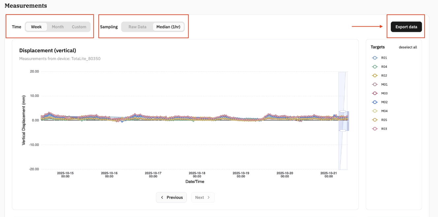Select Raw Data sampling option
The image size is (438, 217).
pos(138,27)
